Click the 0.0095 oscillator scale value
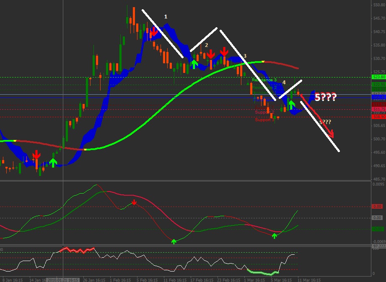 tap(379, 184)
